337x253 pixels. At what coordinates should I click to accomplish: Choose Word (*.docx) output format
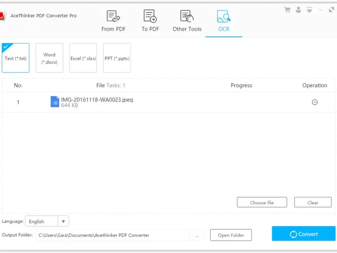click(49, 58)
